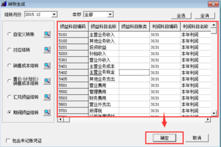This screenshot has height=147, width=221.
Task: Select row code 5601
Action: tap(73, 104)
